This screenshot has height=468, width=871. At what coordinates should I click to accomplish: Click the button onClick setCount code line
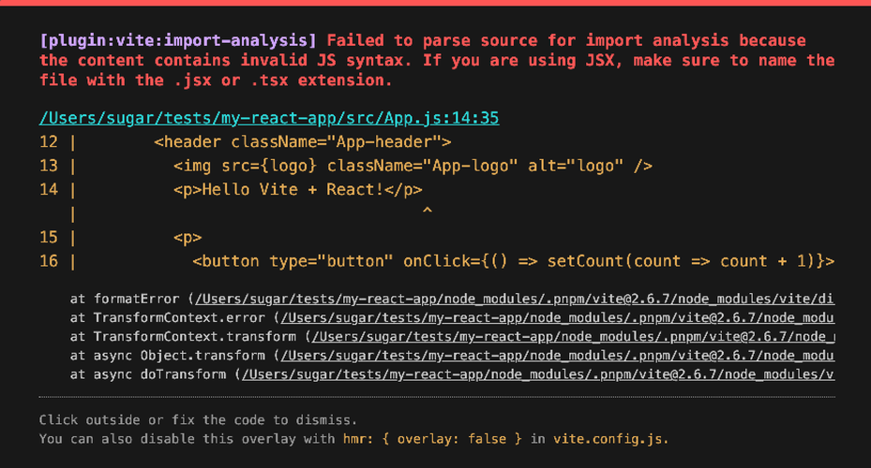(513, 260)
